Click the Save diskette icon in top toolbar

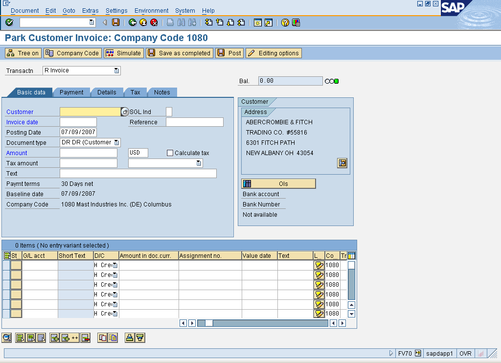point(115,23)
